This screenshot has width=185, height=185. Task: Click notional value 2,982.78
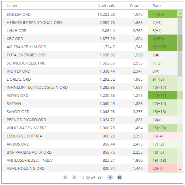point(107,23)
